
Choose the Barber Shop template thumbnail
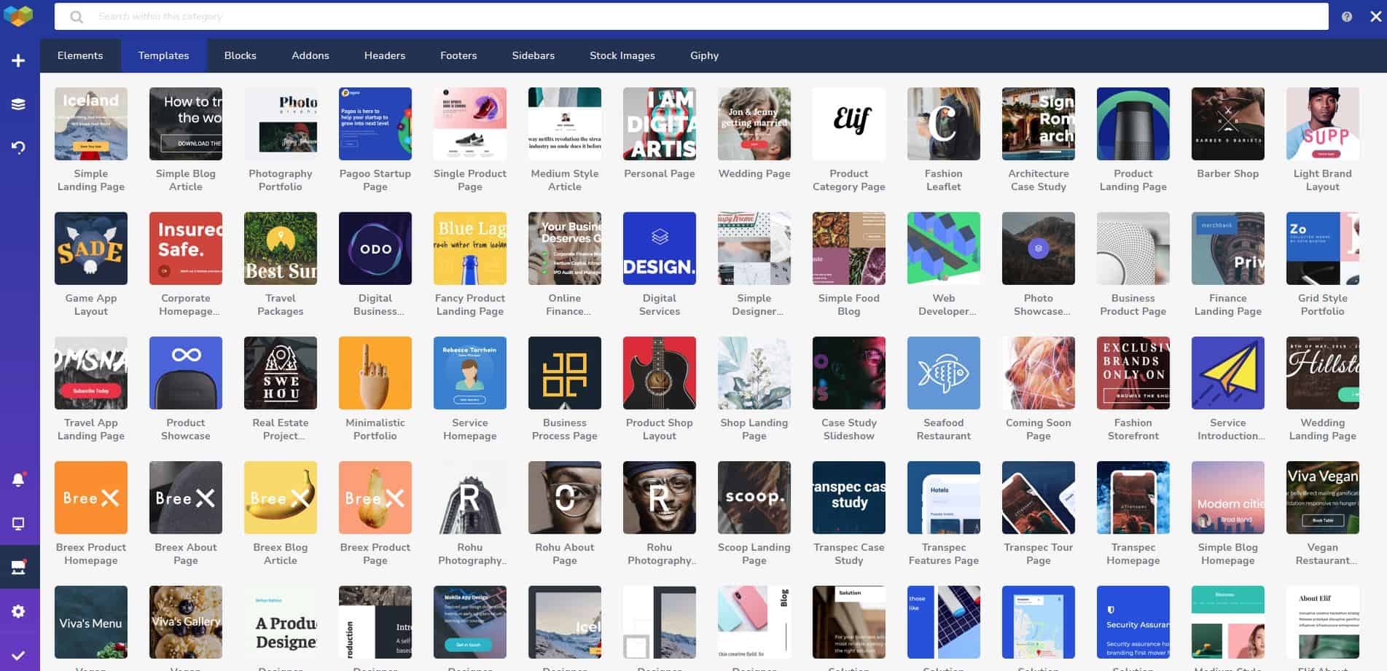pyautogui.click(x=1227, y=124)
